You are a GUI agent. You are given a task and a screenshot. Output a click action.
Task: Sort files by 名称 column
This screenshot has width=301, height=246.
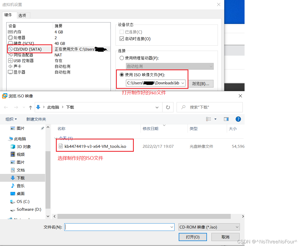tap(61, 128)
